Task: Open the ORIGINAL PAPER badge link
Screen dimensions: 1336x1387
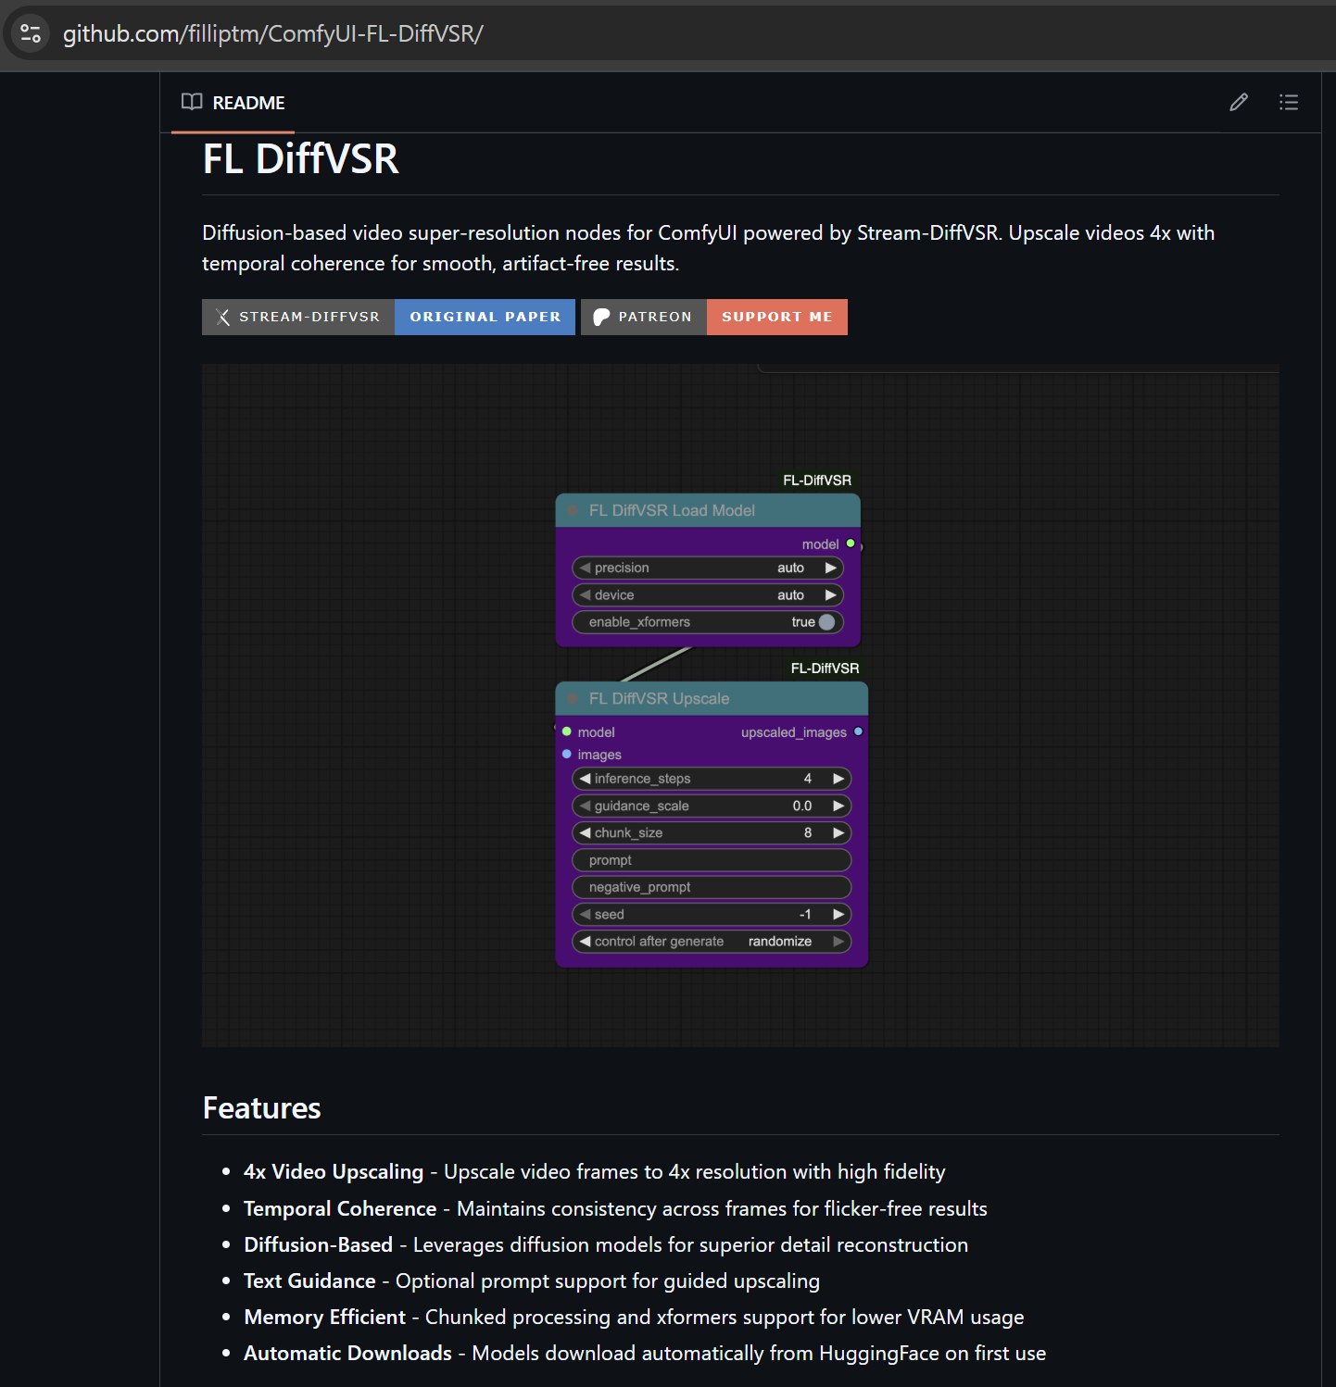Action: click(x=485, y=317)
